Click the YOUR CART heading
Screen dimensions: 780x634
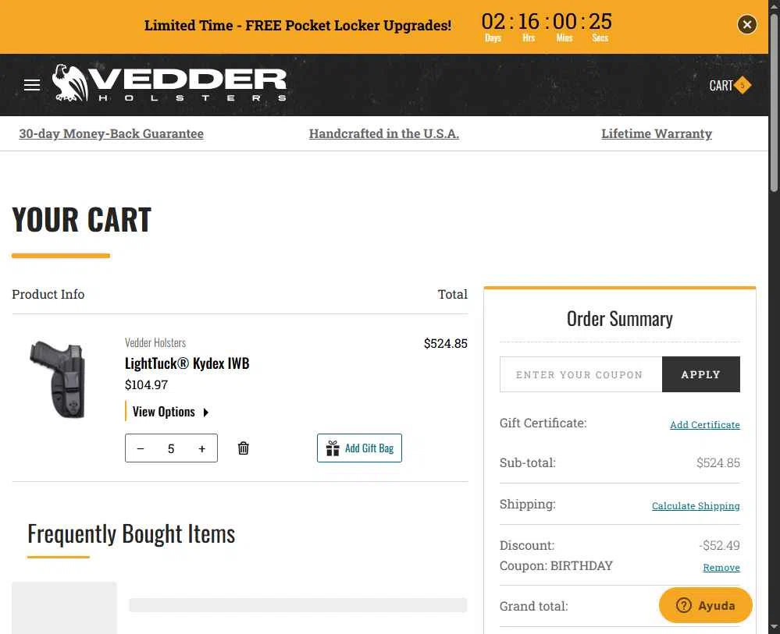point(81,220)
